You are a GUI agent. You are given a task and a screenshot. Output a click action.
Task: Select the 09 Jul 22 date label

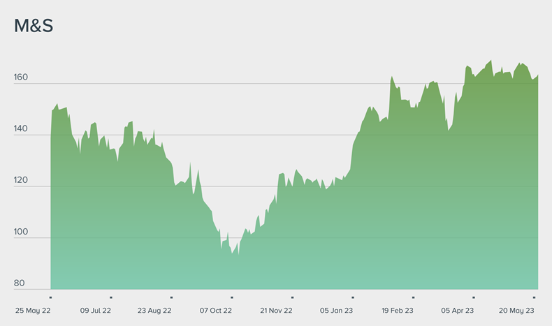point(96,310)
